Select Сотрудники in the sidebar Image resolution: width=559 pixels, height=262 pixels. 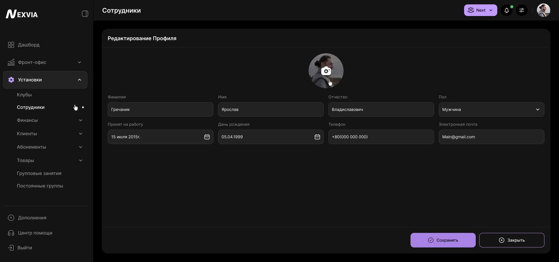31,107
